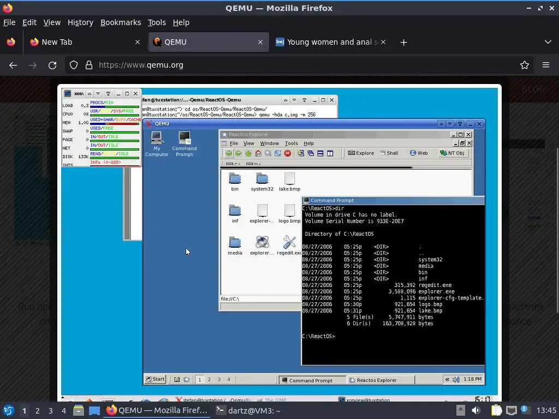Click the refresh icon in Reactos Explorer toolbar

278,153
